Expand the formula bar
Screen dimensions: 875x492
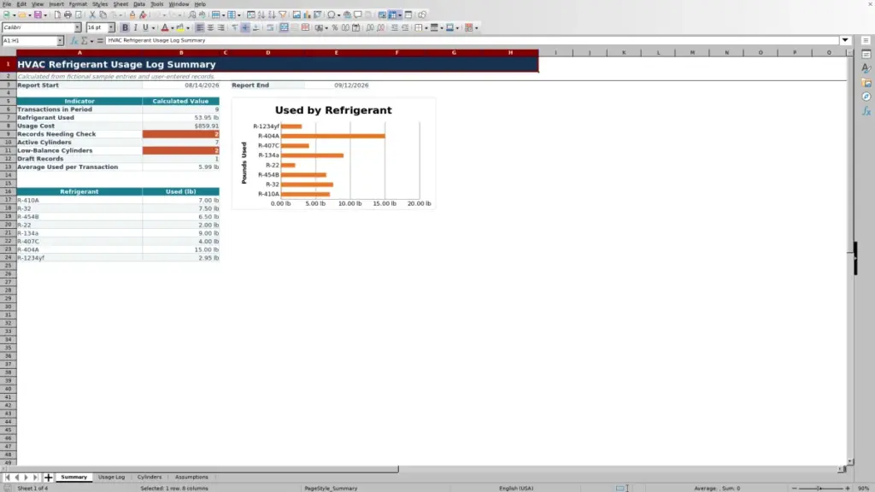click(x=845, y=40)
